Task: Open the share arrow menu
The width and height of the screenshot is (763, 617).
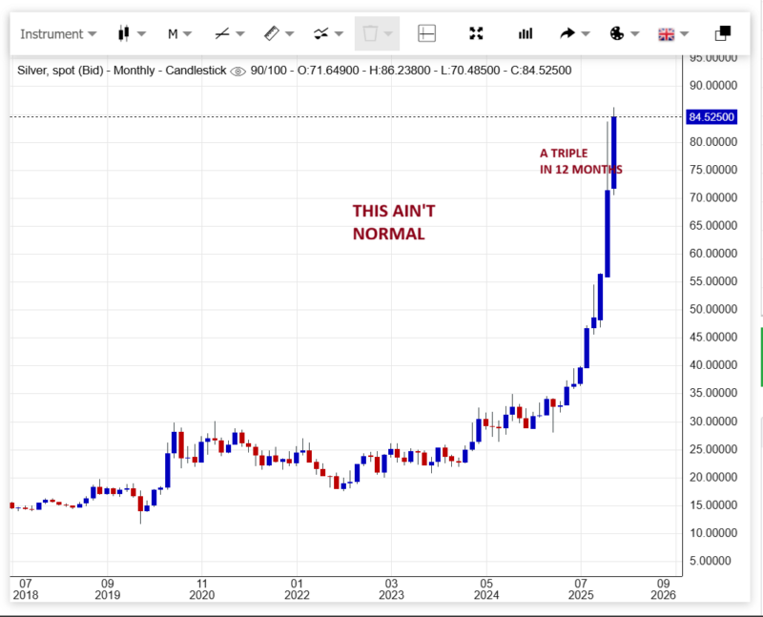Action: (x=574, y=34)
